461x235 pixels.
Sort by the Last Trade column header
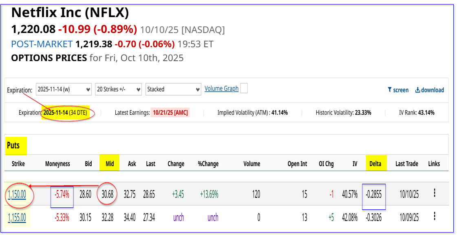406,164
